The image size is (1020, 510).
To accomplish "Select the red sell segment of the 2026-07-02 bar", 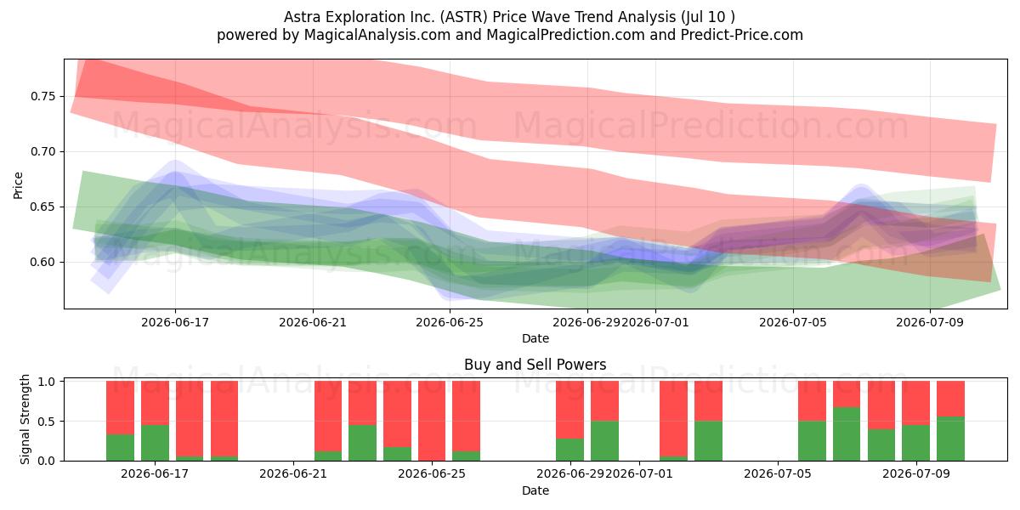I will 674,419.
